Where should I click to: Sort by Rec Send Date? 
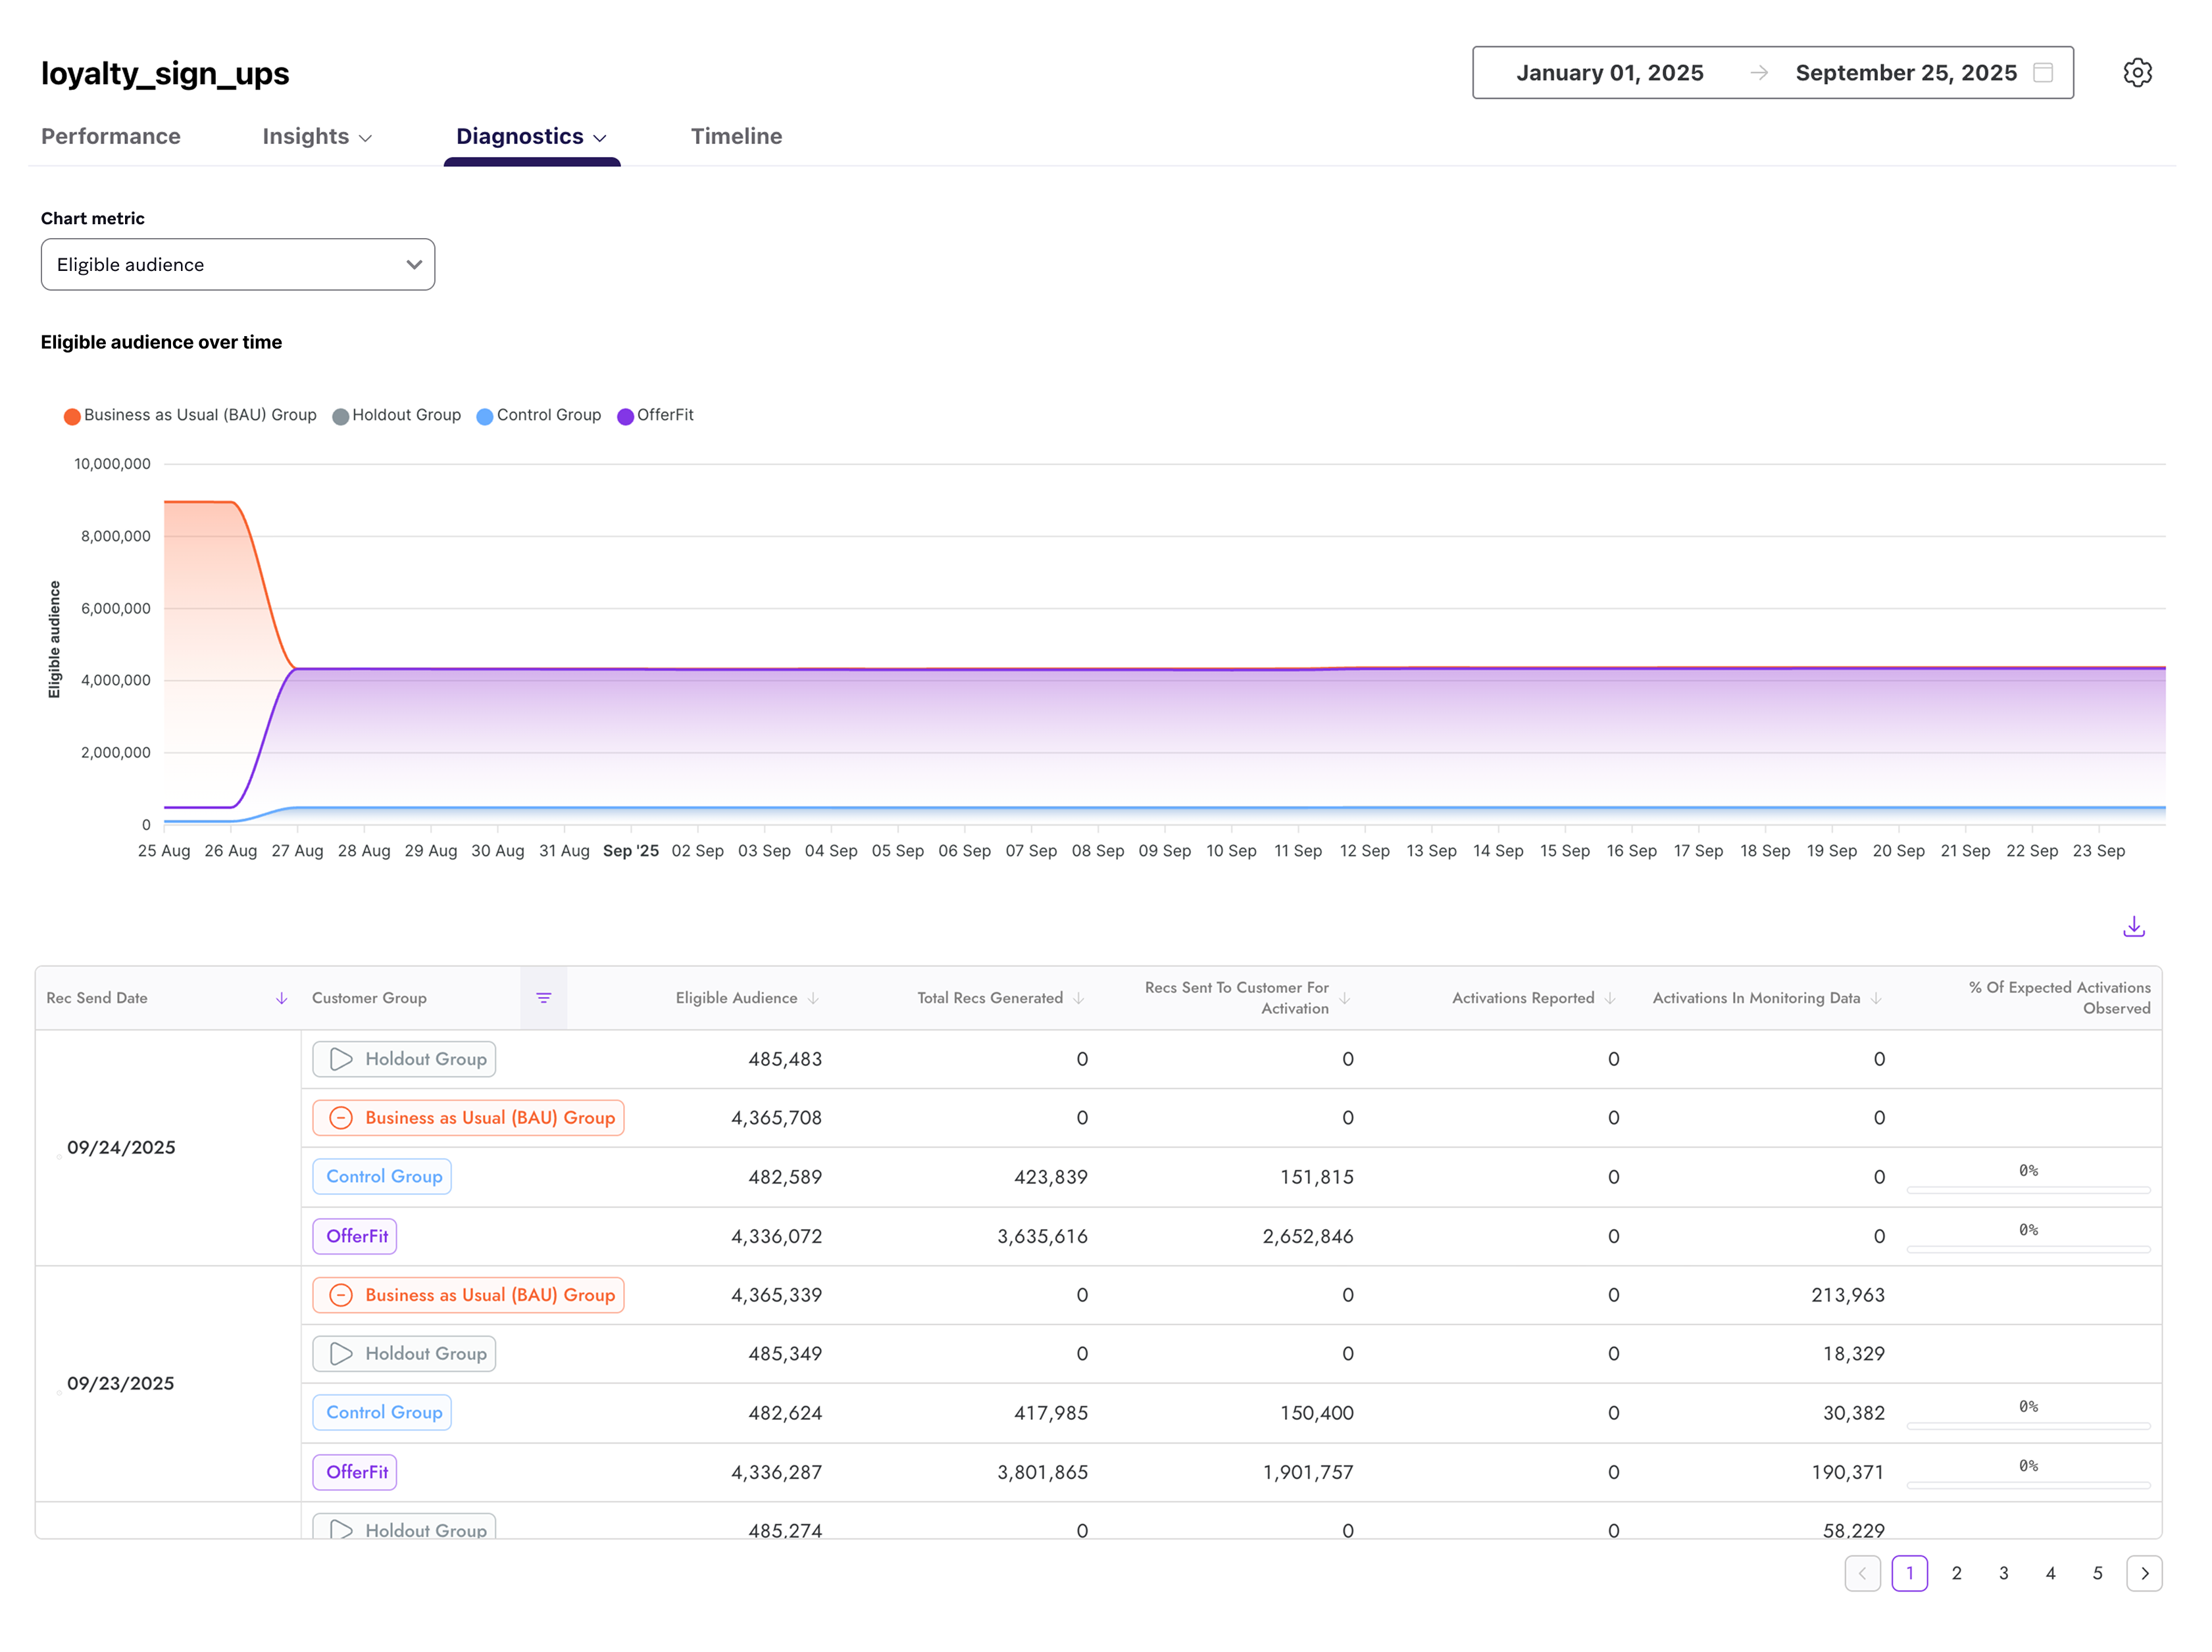(281, 998)
